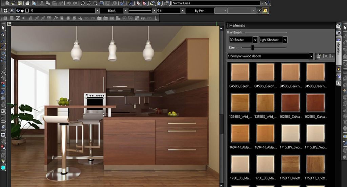This screenshot has height=187, width=347.
Task: Open the 3D Border dropdown
Action: pyautogui.click(x=255, y=40)
